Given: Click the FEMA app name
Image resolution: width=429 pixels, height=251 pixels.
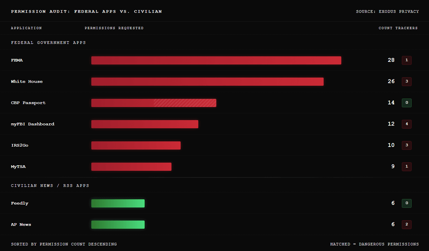Looking at the screenshot, I should (x=17, y=60).
